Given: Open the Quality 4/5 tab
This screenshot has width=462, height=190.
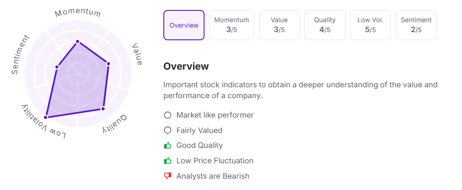Looking at the screenshot, I should 325,25.
